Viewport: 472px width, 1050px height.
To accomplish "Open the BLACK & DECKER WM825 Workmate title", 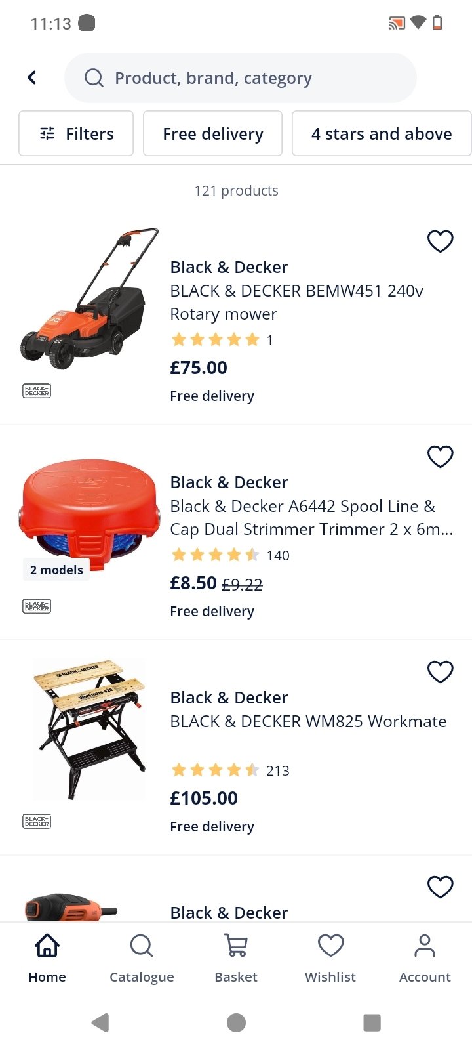I will coord(308,721).
